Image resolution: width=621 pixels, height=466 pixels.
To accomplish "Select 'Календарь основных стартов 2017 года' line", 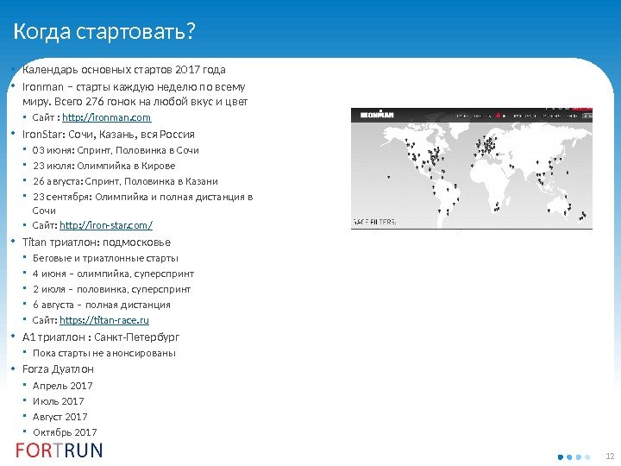I will coord(124,70).
